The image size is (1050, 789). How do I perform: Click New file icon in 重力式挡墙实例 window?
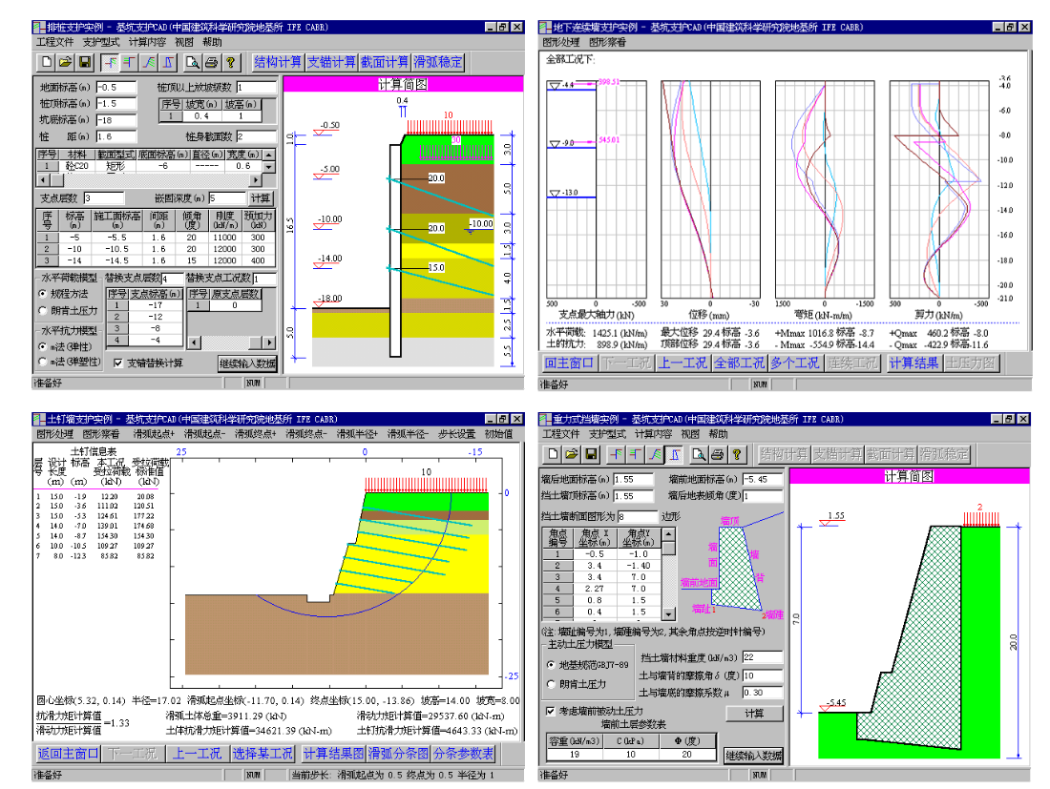coord(553,454)
